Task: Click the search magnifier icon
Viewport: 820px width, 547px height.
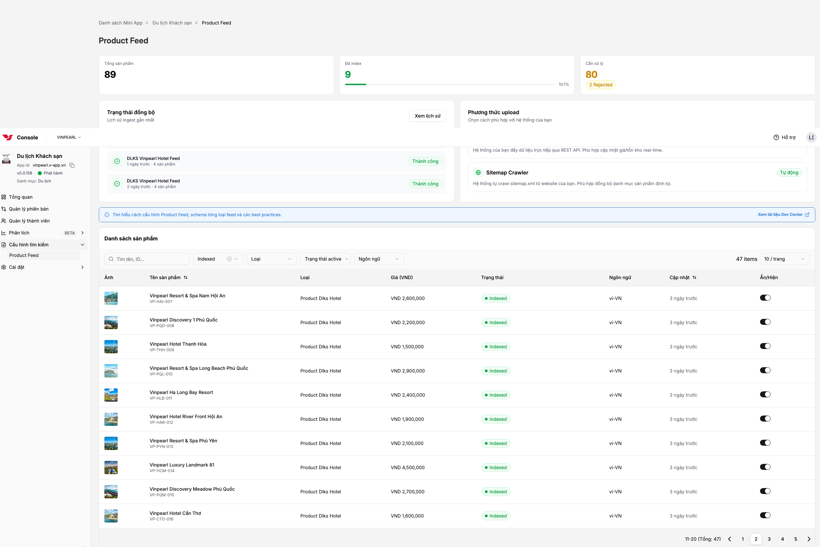Action: tap(111, 259)
